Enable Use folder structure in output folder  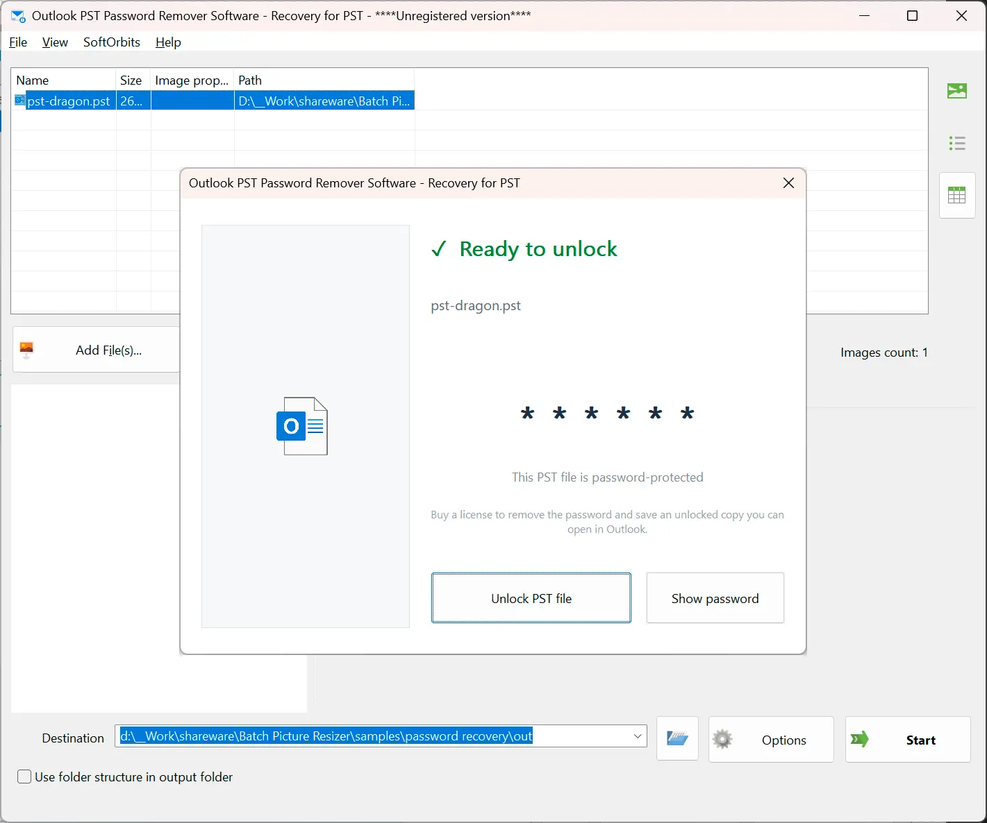pos(24,777)
